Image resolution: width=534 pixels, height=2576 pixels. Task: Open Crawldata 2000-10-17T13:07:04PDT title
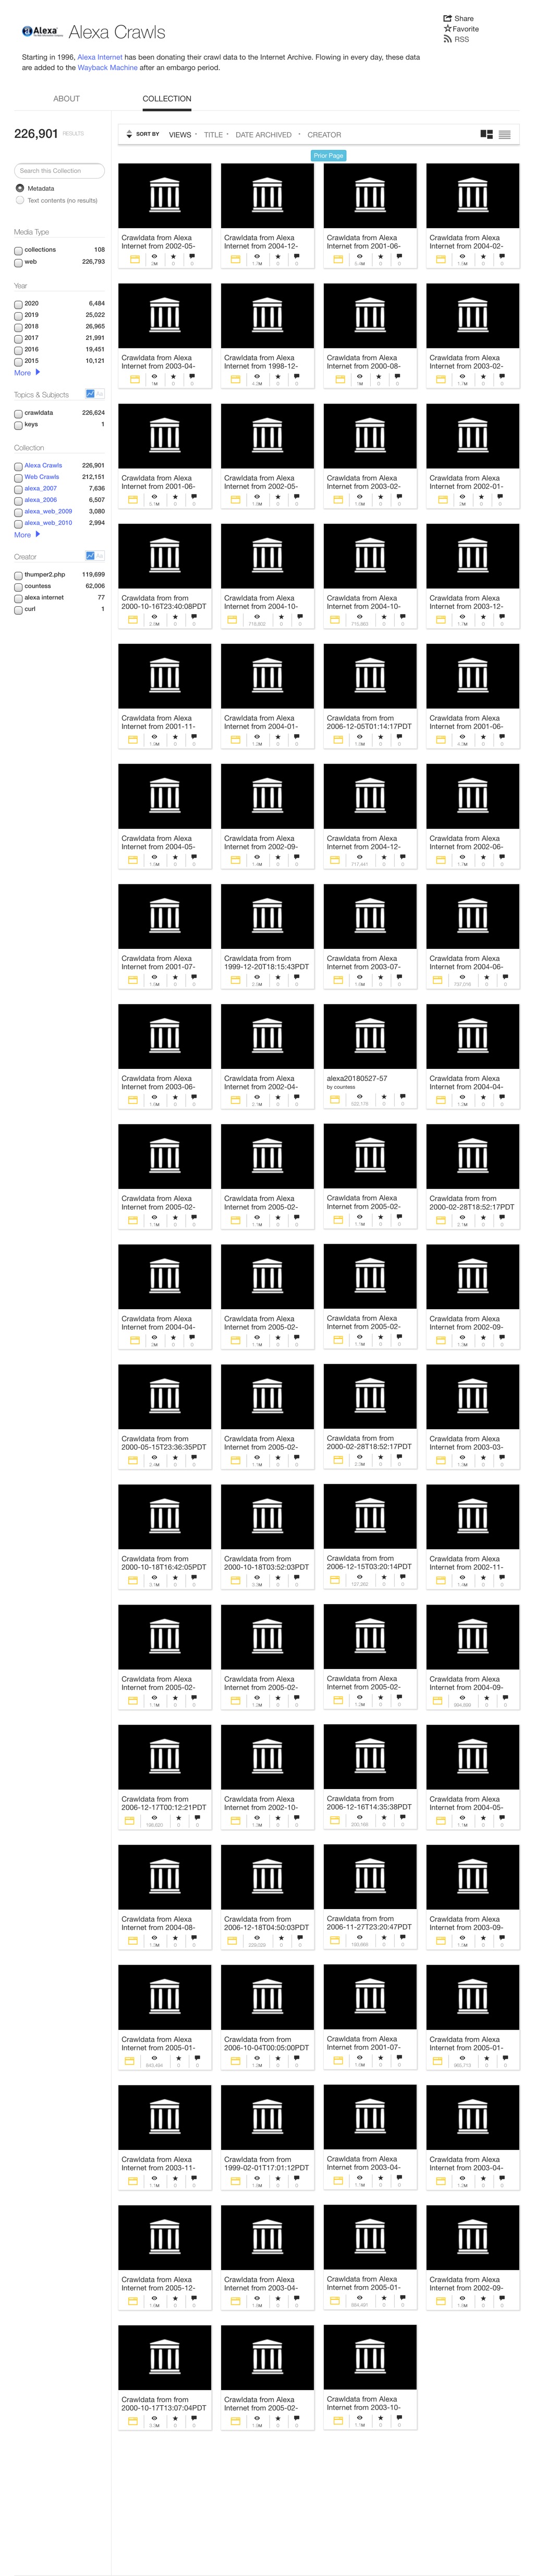(x=164, y=2403)
